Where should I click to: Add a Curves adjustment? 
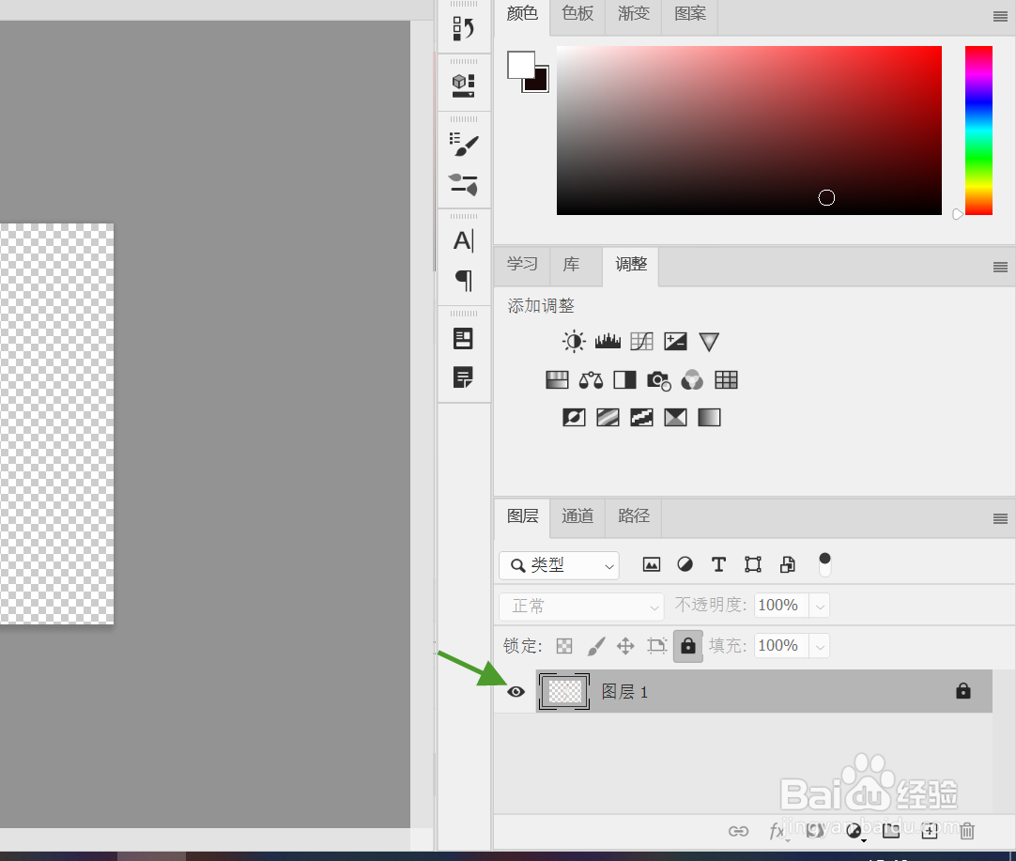coord(641,342)
